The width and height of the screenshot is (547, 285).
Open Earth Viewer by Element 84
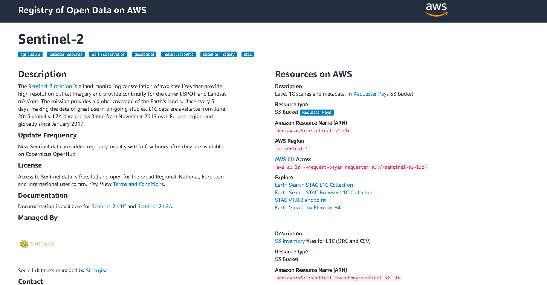tap(308, 207)
